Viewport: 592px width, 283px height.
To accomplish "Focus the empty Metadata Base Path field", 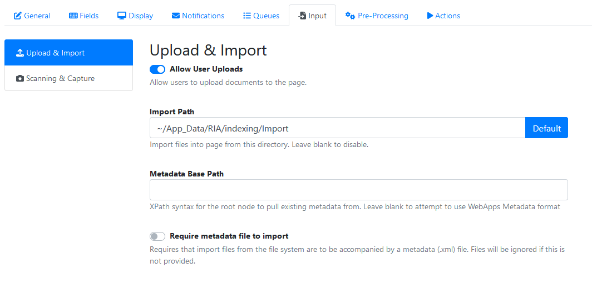I will coord(358,190).
